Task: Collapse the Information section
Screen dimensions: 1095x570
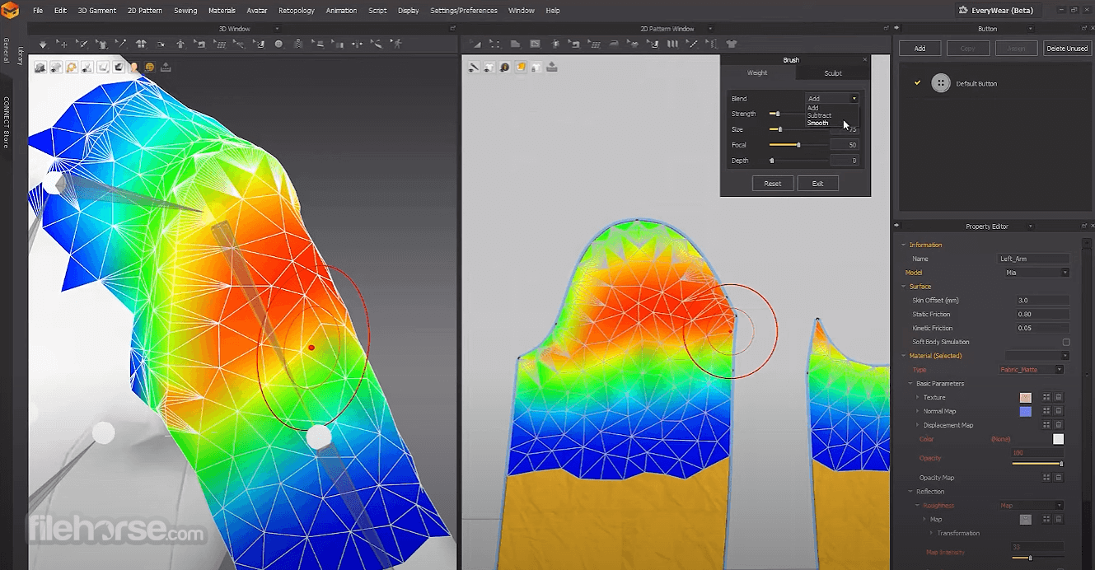Action: pos(903,245)
